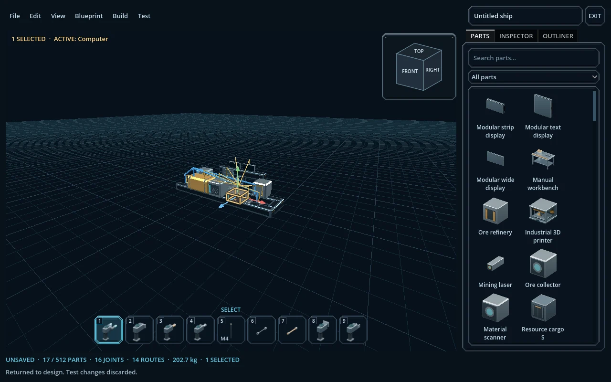Choose hotbar slot 2 tool
This screenshot has height=382, width=611.
[x=139, y=330]
